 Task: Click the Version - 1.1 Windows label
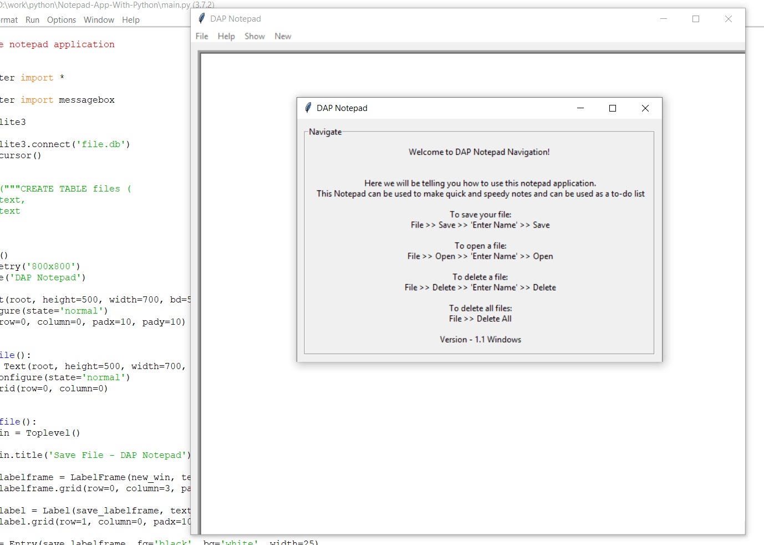(480, 339)
